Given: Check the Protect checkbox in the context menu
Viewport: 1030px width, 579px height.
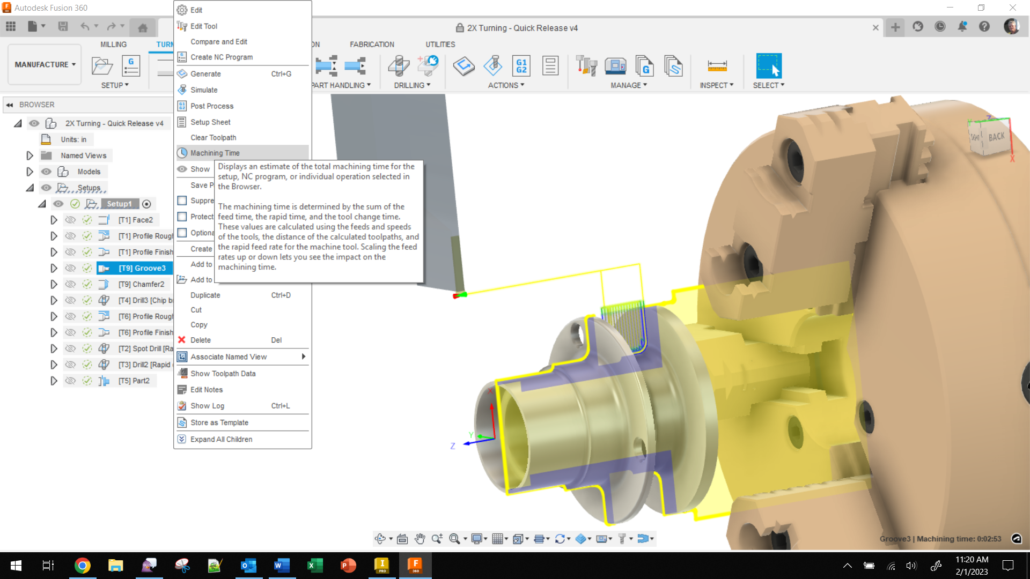Looking at the screenshot, I should pos(182,217).
